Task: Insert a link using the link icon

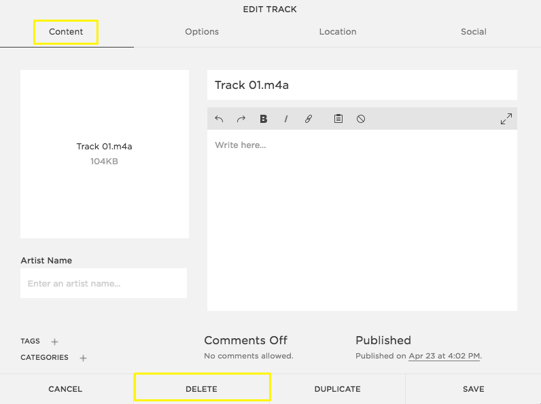Action: pos(309,119)
